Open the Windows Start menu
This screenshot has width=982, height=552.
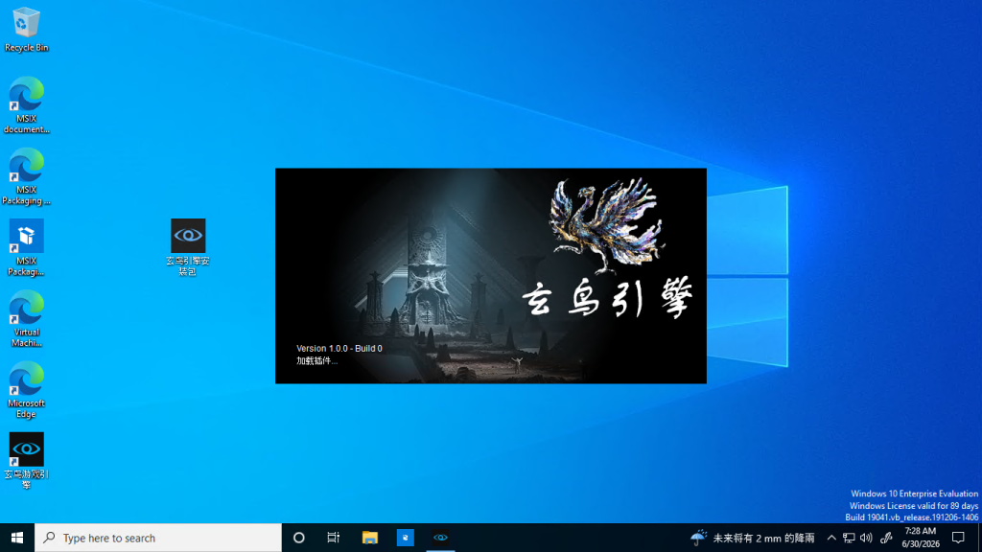[x=17, y=538]
